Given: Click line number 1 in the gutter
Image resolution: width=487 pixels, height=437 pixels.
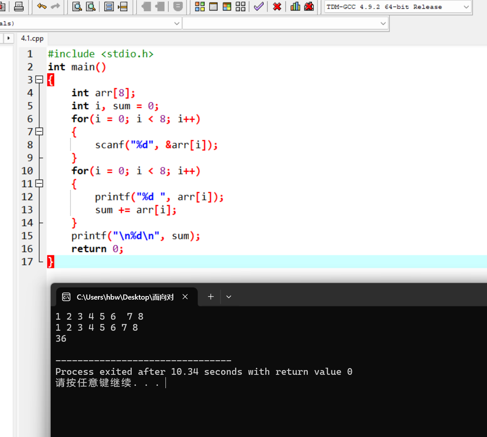Looking at the screenshot, I should pyautogui.click(x=30, y=54).
